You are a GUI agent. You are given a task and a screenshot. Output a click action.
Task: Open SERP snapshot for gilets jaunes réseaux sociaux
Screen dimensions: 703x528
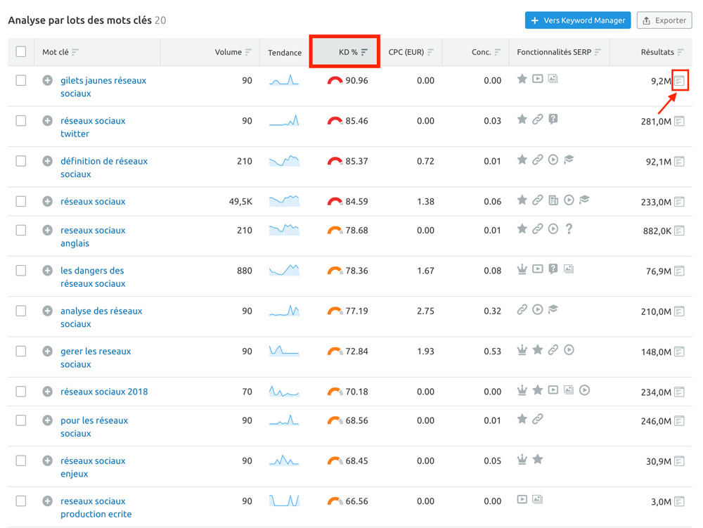[680, 81]
